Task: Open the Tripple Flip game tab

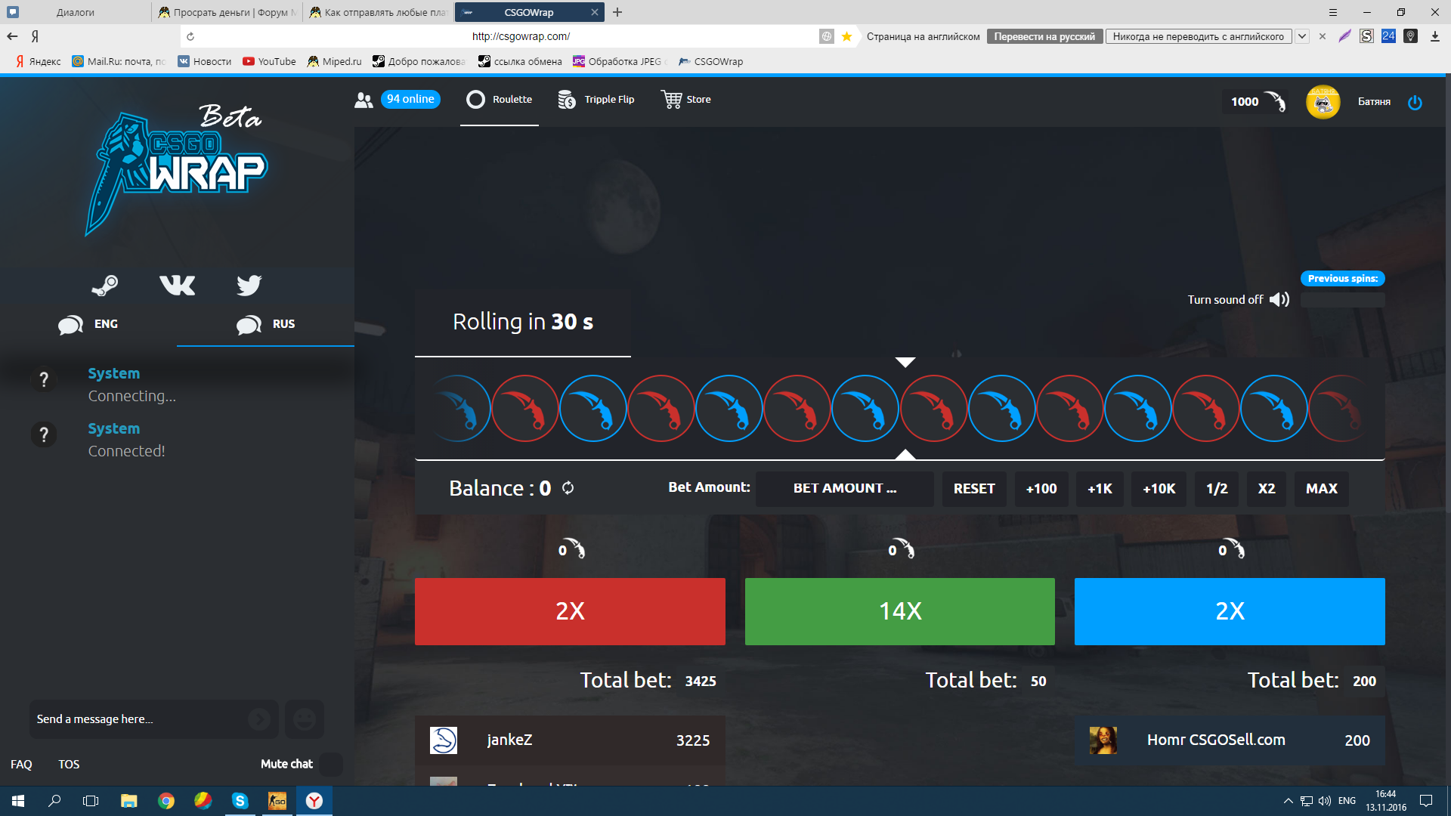Action: click(x=596, y=100)
